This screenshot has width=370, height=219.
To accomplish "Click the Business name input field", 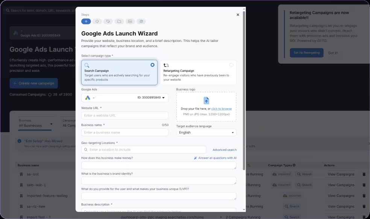I will tap(125, 132).
